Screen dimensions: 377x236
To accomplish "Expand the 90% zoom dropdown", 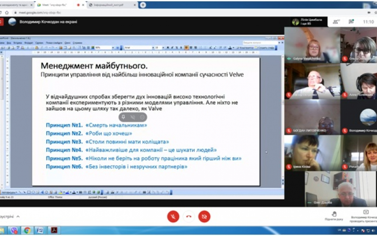I will coord(113,48).
